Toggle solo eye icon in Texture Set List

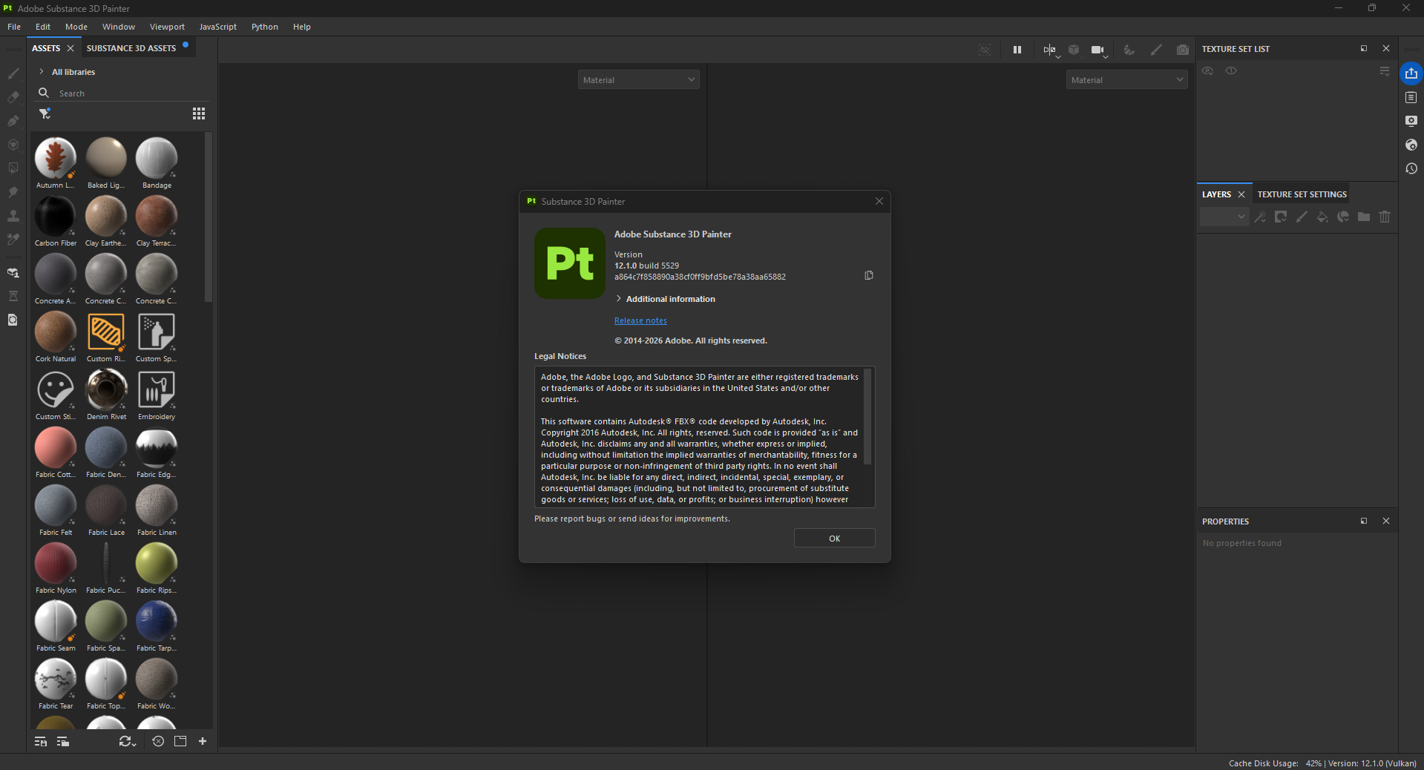[1231, 71]
